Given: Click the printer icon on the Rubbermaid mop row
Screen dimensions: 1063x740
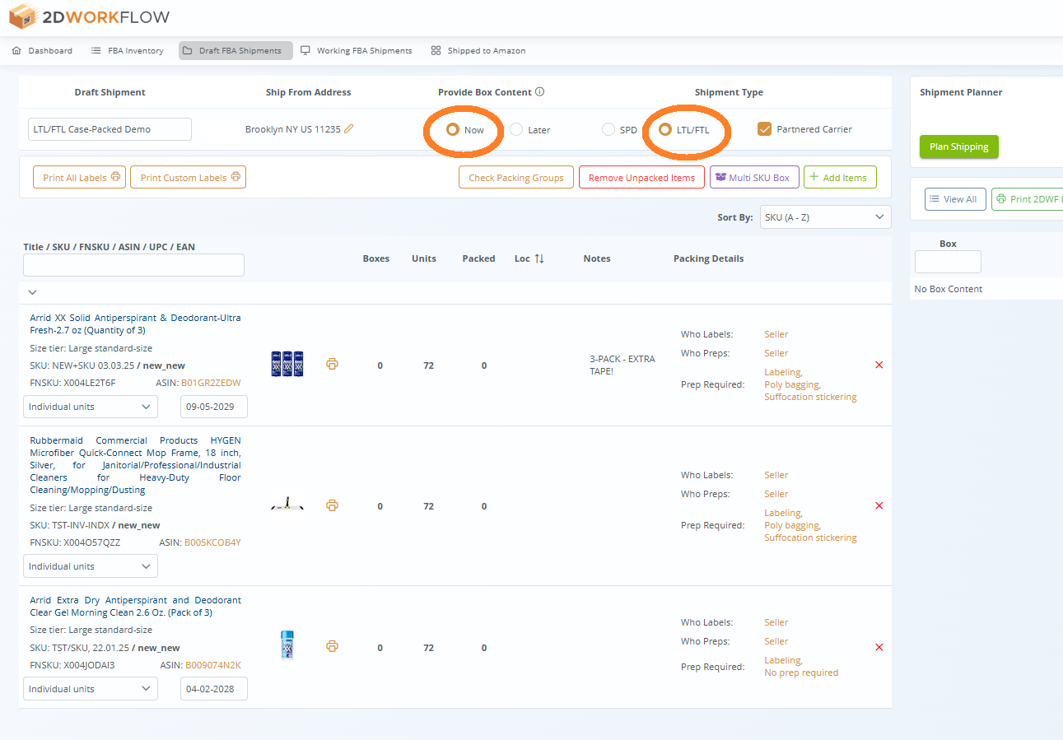Looking at the screenshot, I should tap(332, 505).
